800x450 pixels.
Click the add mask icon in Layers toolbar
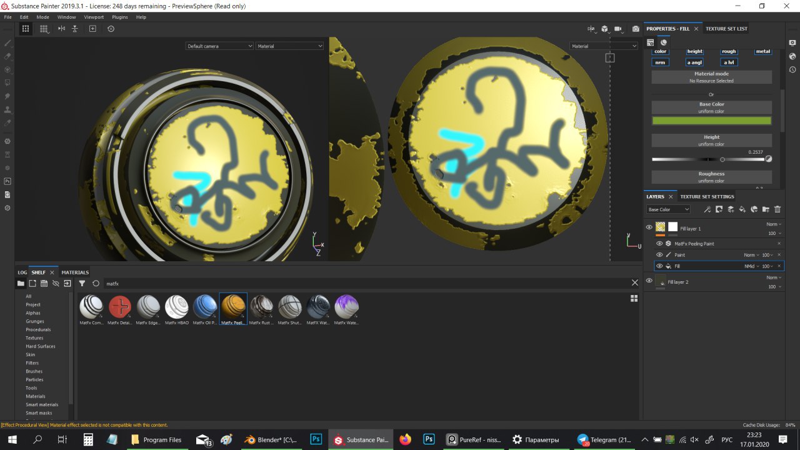[x=719, y=209]
